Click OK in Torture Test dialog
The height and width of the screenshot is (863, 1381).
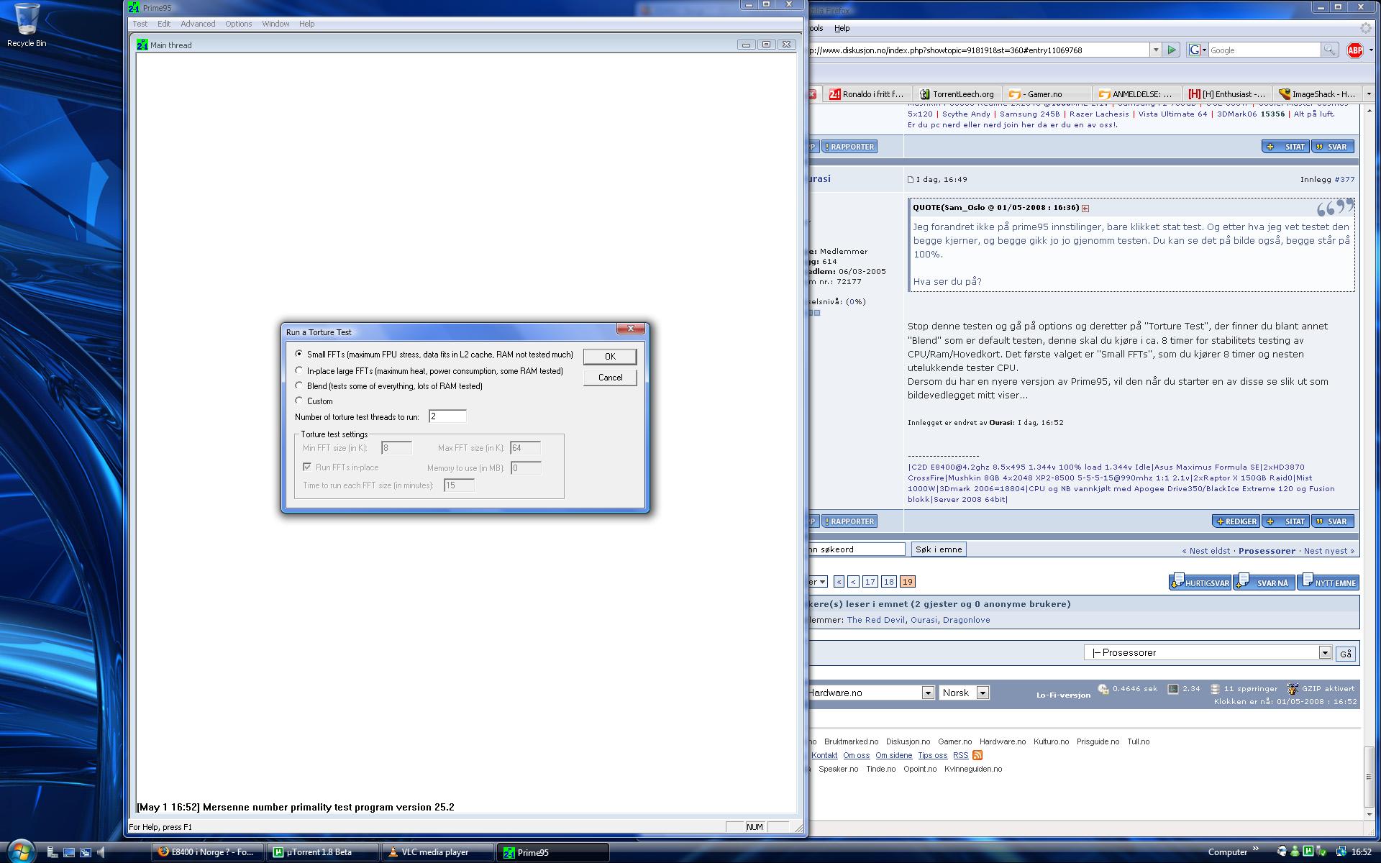[x=610, y=357]
